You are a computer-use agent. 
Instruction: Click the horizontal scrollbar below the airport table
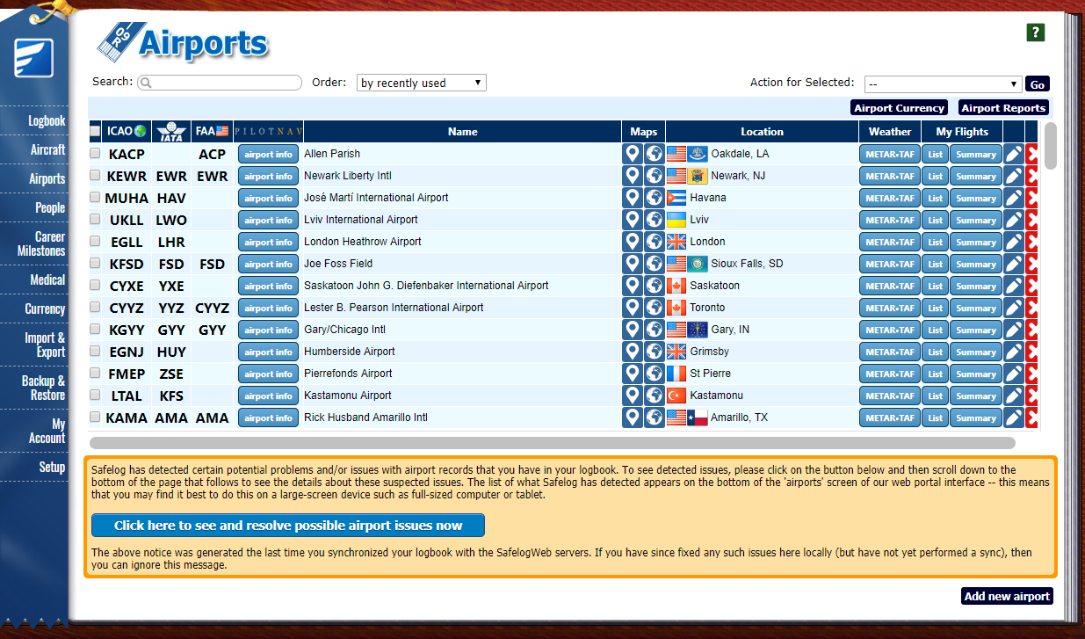552,443
